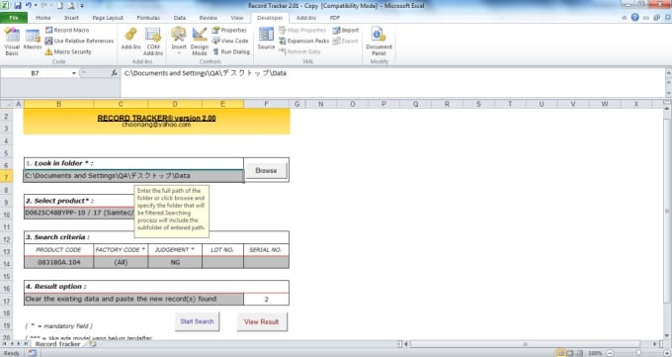Toggle Design Mode
Viewport: 672px width, 357px height.
pos(200,42)
